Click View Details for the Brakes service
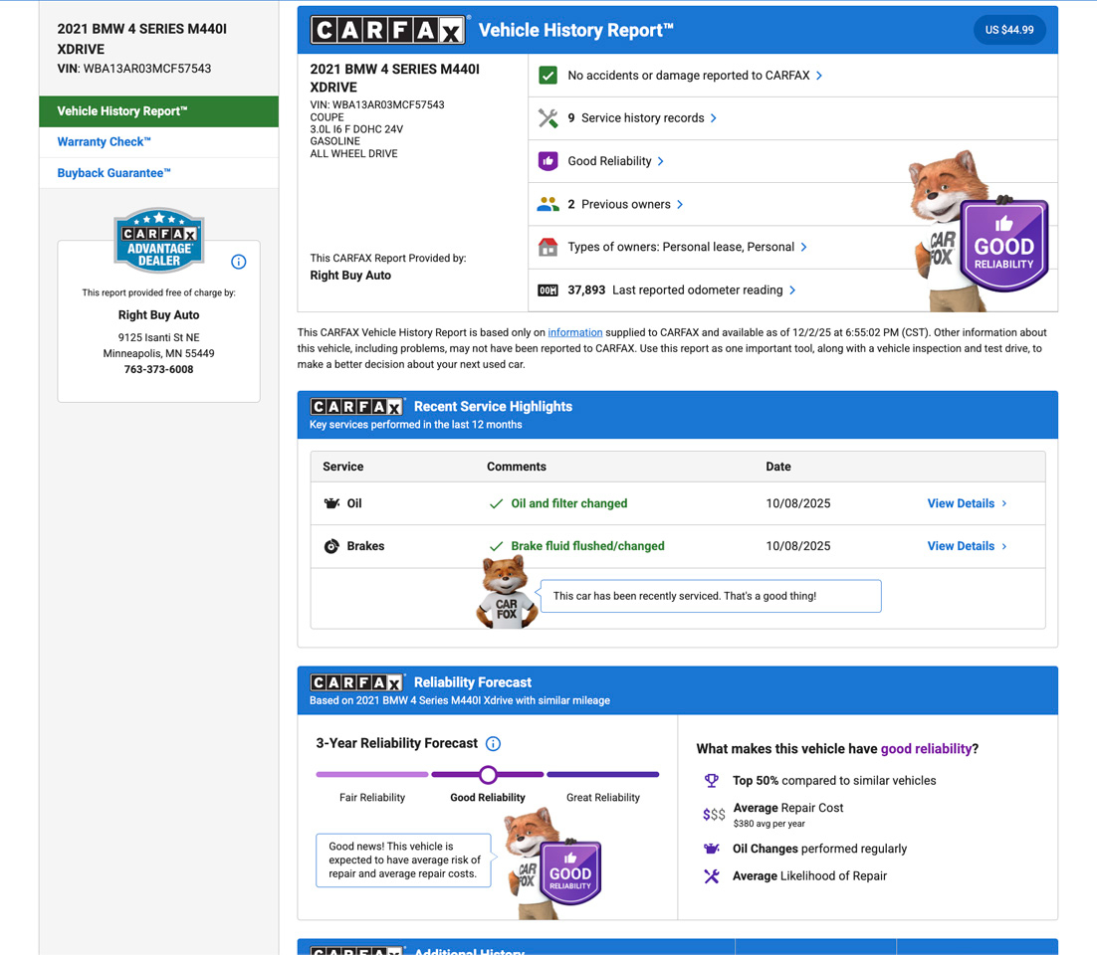Image resolution: width=1097 pixels, height=955 pixels. [x=967, y=546]
